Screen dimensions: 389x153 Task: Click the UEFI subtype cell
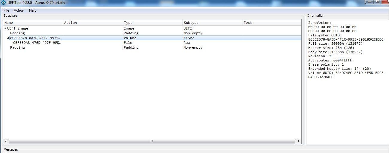click(188, 29)
